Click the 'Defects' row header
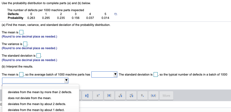The width and height of the screenshot is (231, 112). coord(13,14)
